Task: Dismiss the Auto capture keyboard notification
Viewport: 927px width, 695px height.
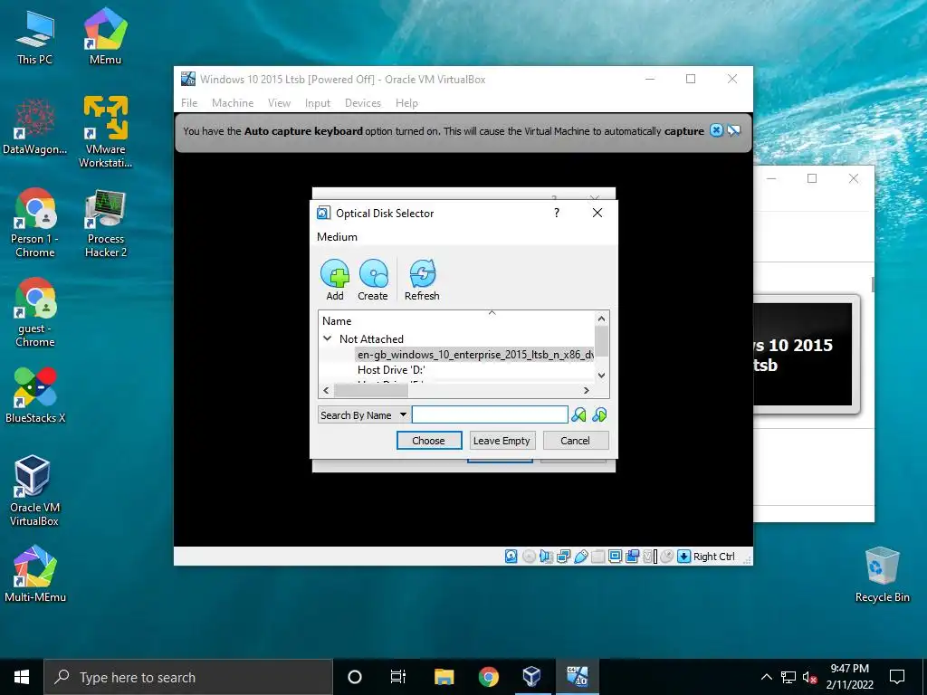Action: (716, 130)
